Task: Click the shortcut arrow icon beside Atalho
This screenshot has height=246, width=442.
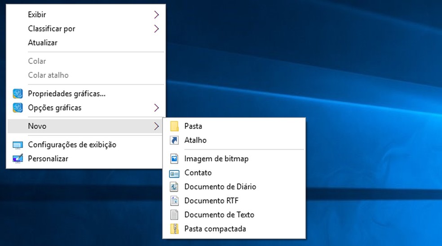Action: tap(174, 140)
